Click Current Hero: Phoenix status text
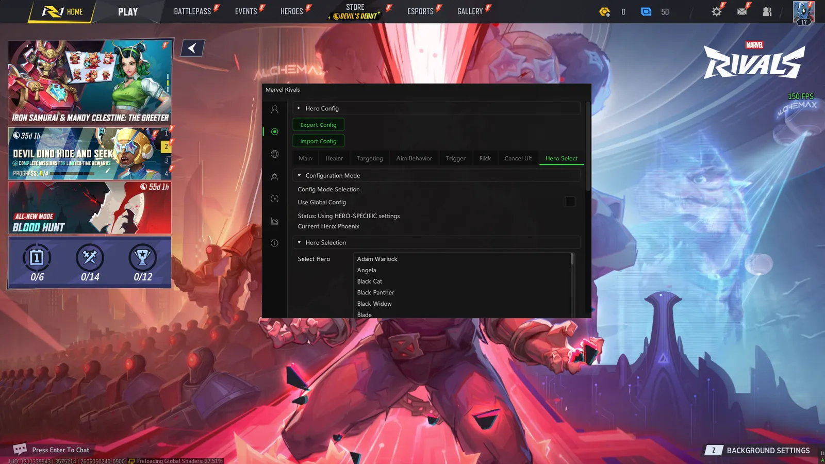Image resolution: width=825 pixels, height=464 pixels. tap(328, 226)
